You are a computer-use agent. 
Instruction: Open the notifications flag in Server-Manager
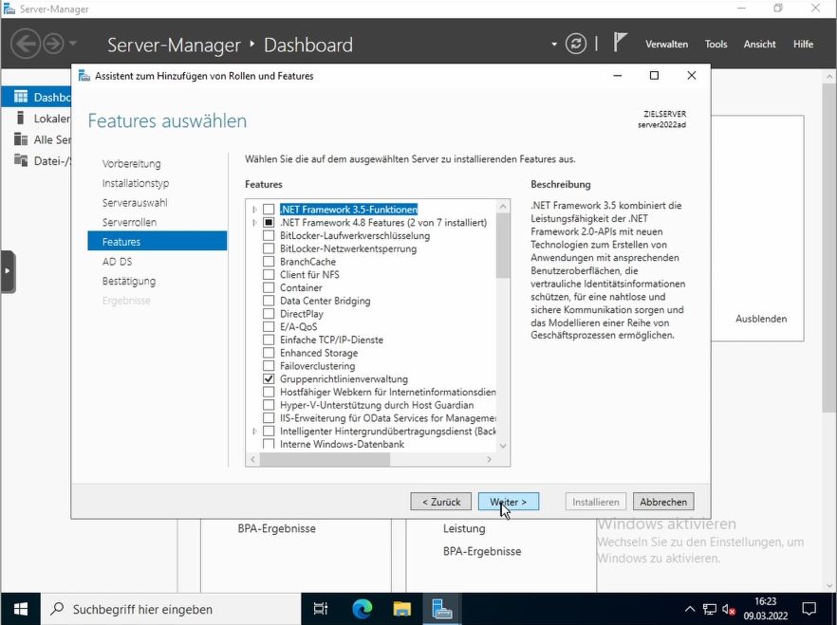(619, 42)
